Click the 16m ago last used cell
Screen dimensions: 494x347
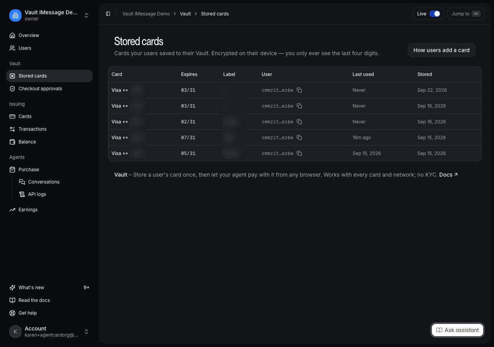[x=362, y=138]
